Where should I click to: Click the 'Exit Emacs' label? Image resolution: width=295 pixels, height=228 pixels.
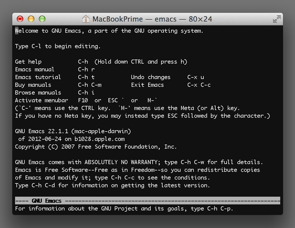147,85
